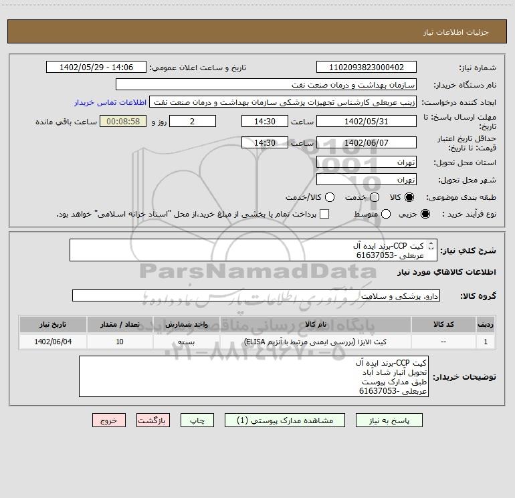
Task: Click the واحد شمارش column header
Action: coord(186,324)
